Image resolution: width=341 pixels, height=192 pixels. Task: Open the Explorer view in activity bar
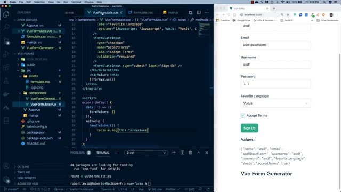click(6, 14)
